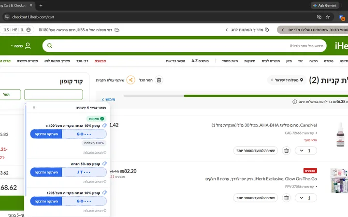Open the מבצעים specials menu
The image size is (348, 217).
[101, 61]
